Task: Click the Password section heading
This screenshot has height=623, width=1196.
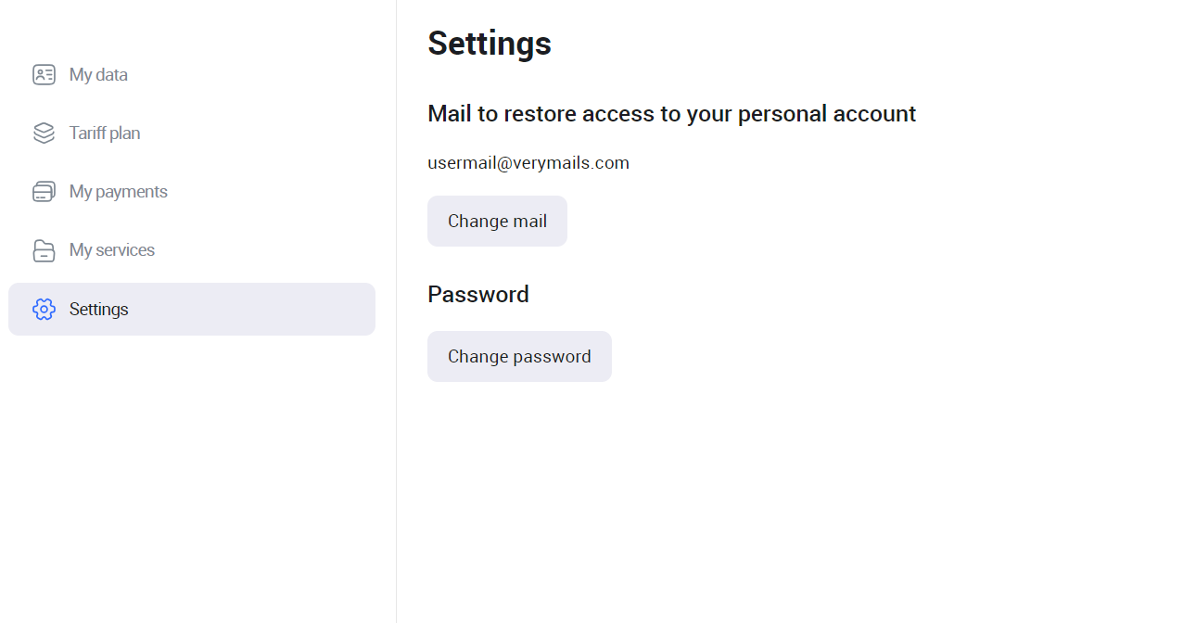Action: (x=478, y=295)
